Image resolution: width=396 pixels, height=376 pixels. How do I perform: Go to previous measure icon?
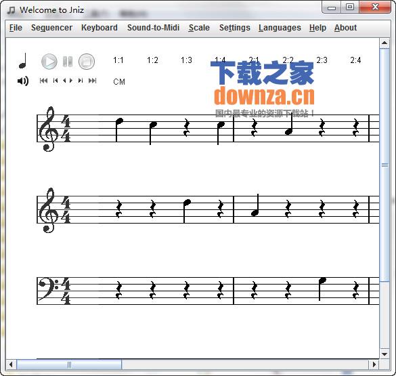tap(56, 81)
